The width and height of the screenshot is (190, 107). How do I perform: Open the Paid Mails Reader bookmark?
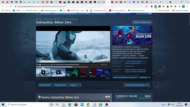point(31,10)
